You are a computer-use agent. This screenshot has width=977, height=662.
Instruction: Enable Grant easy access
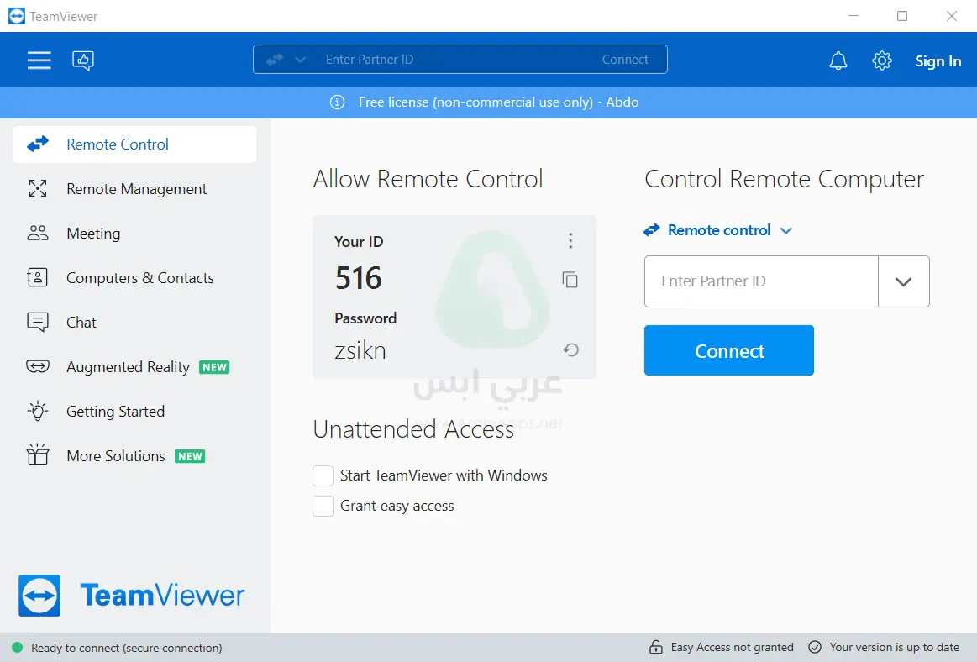[323, 506]
